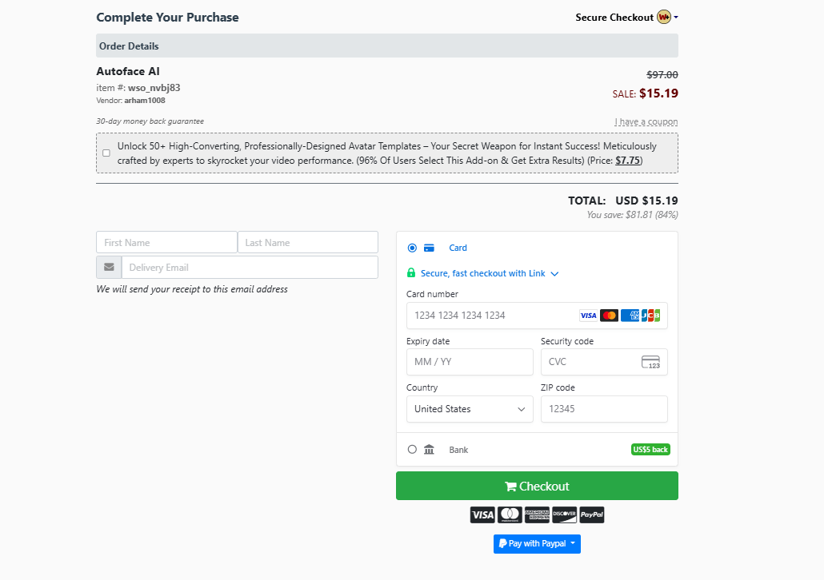
Task: Select the Card payment radio button
Action: [412, 248]
